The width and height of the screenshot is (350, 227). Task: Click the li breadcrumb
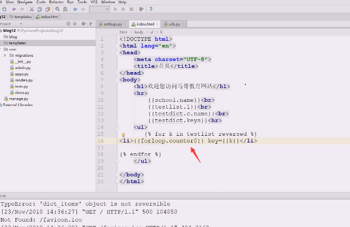coord(161,32)
